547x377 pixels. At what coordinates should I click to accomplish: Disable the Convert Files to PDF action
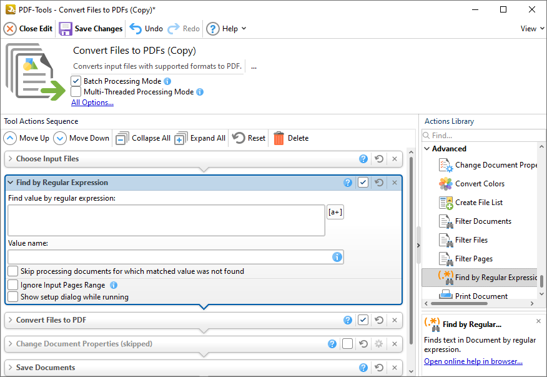pos(363,320)
